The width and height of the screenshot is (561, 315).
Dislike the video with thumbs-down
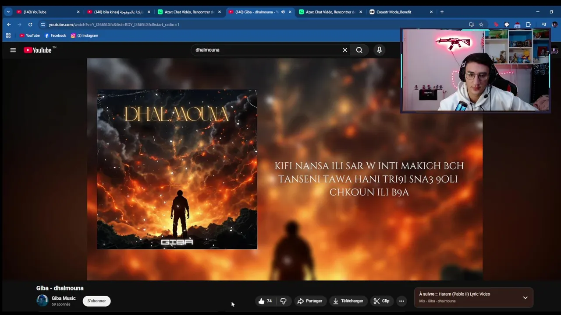pos(284,301)
